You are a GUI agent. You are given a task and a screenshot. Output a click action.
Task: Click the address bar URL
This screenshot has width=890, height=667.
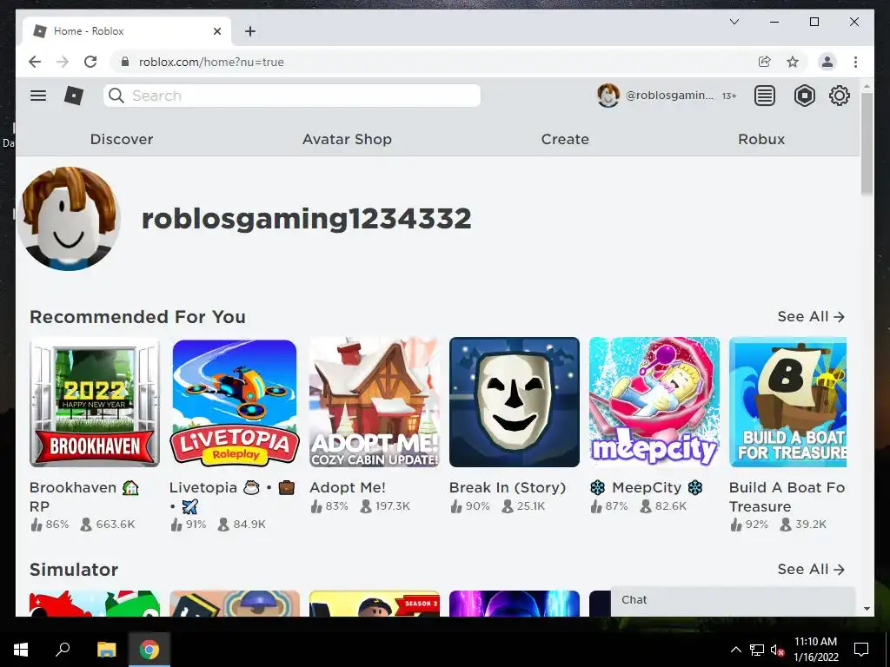(x=211, y=62)
